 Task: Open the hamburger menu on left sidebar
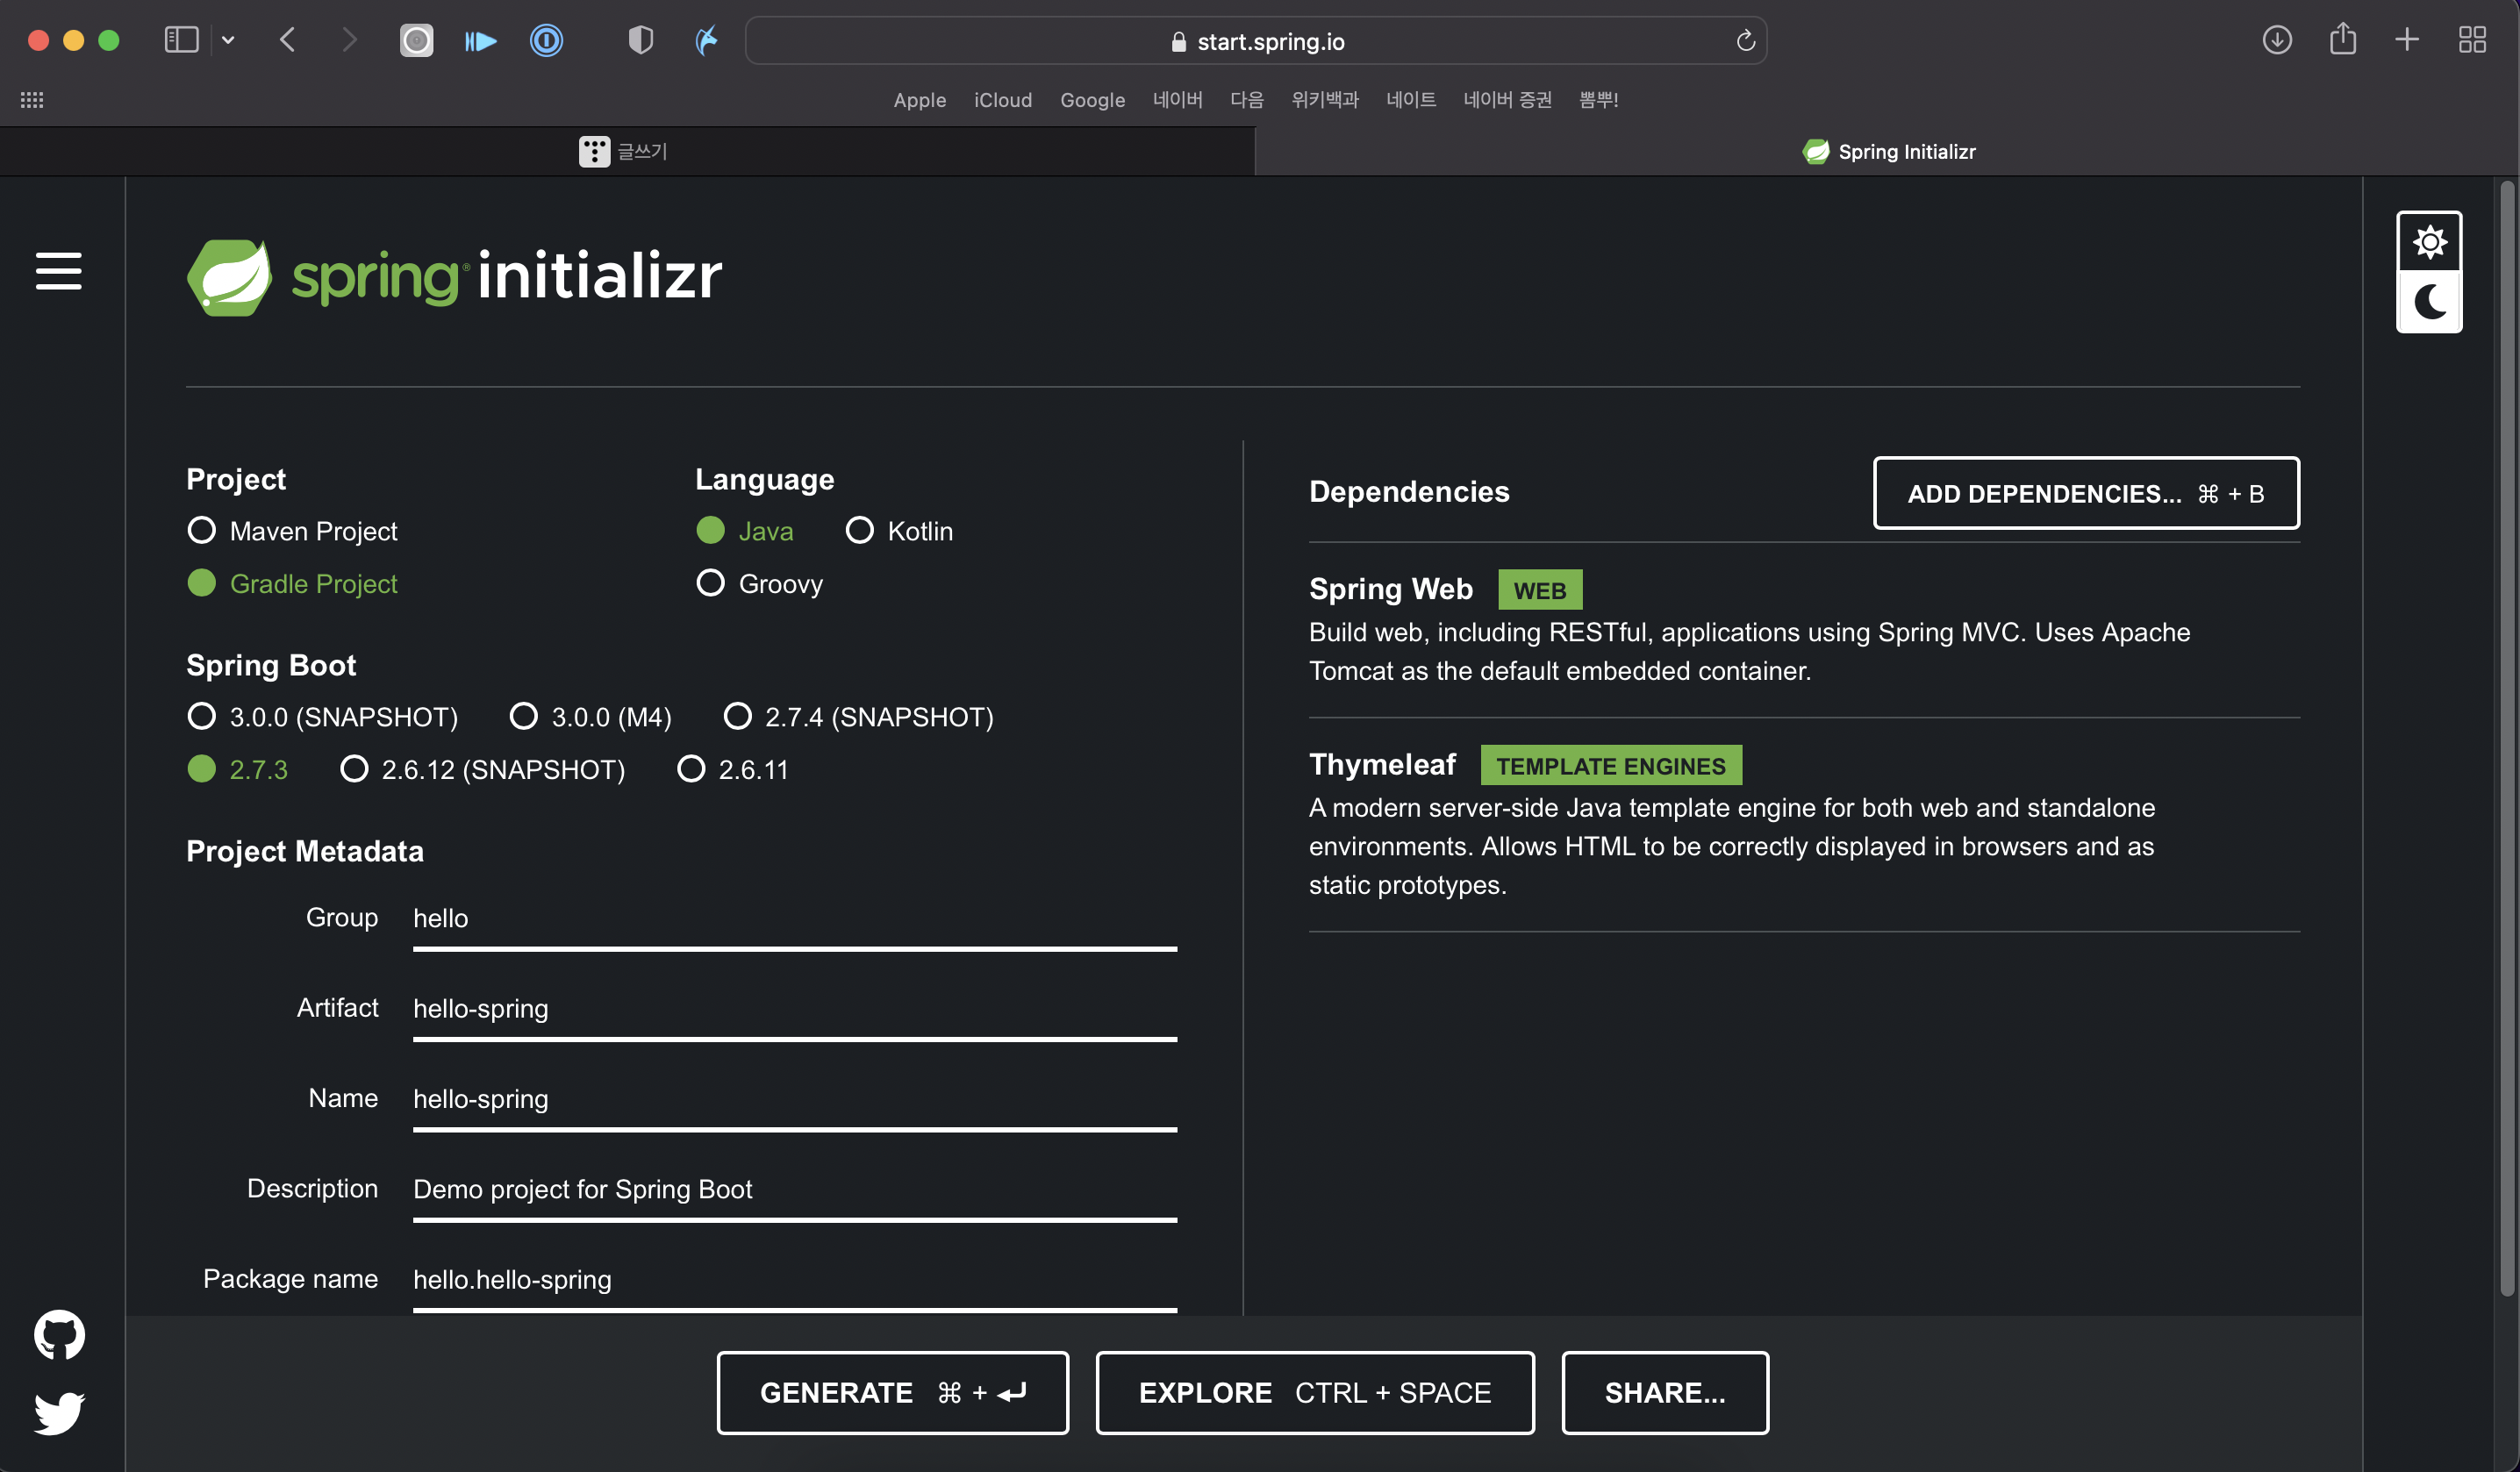(58, 271)
